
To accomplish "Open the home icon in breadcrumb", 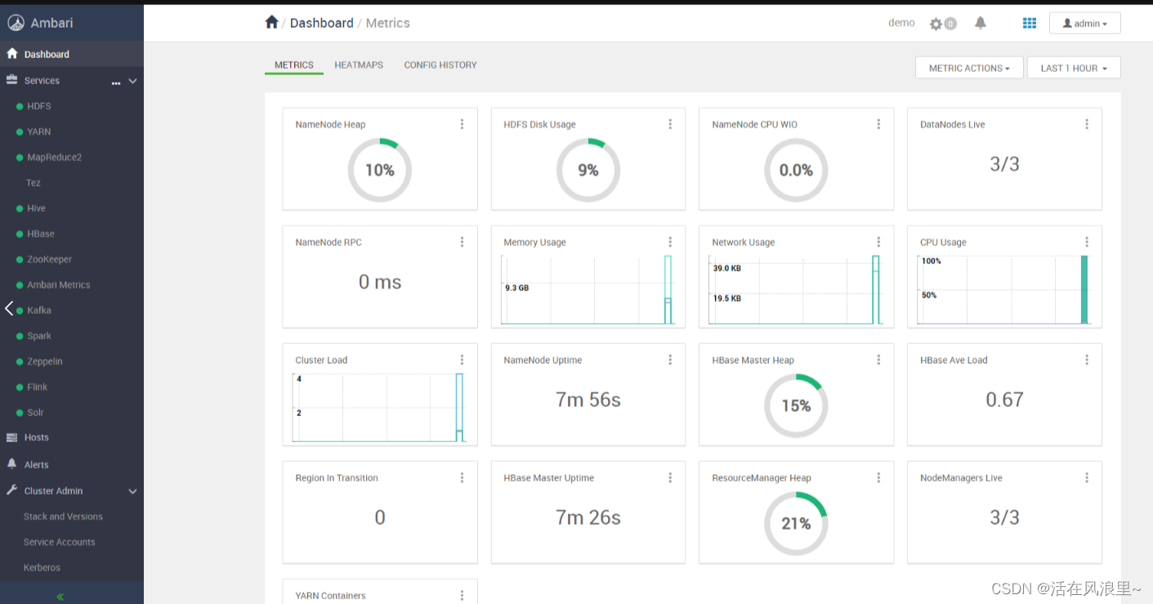I will 272,22.
